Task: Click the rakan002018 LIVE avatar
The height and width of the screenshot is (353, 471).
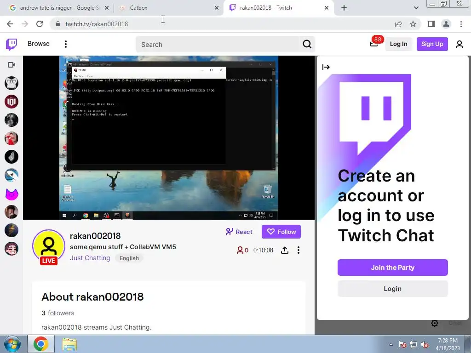Action: [49, 247]
